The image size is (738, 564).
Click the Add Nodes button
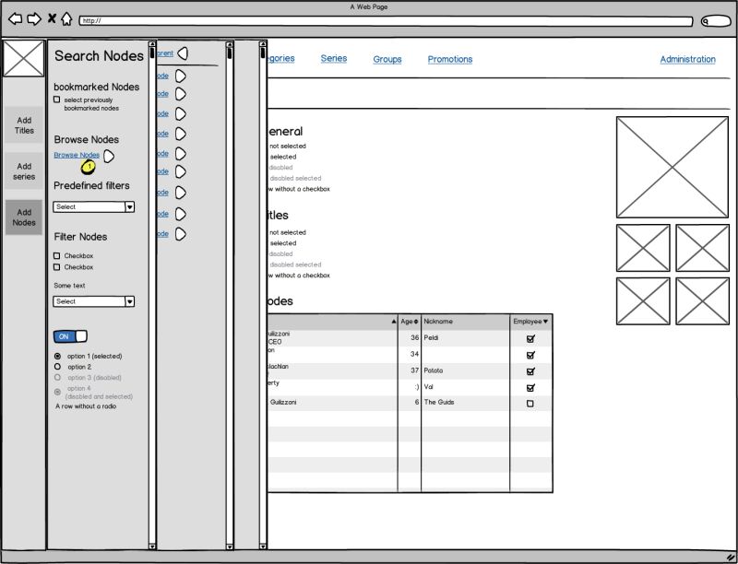[24, 217]
